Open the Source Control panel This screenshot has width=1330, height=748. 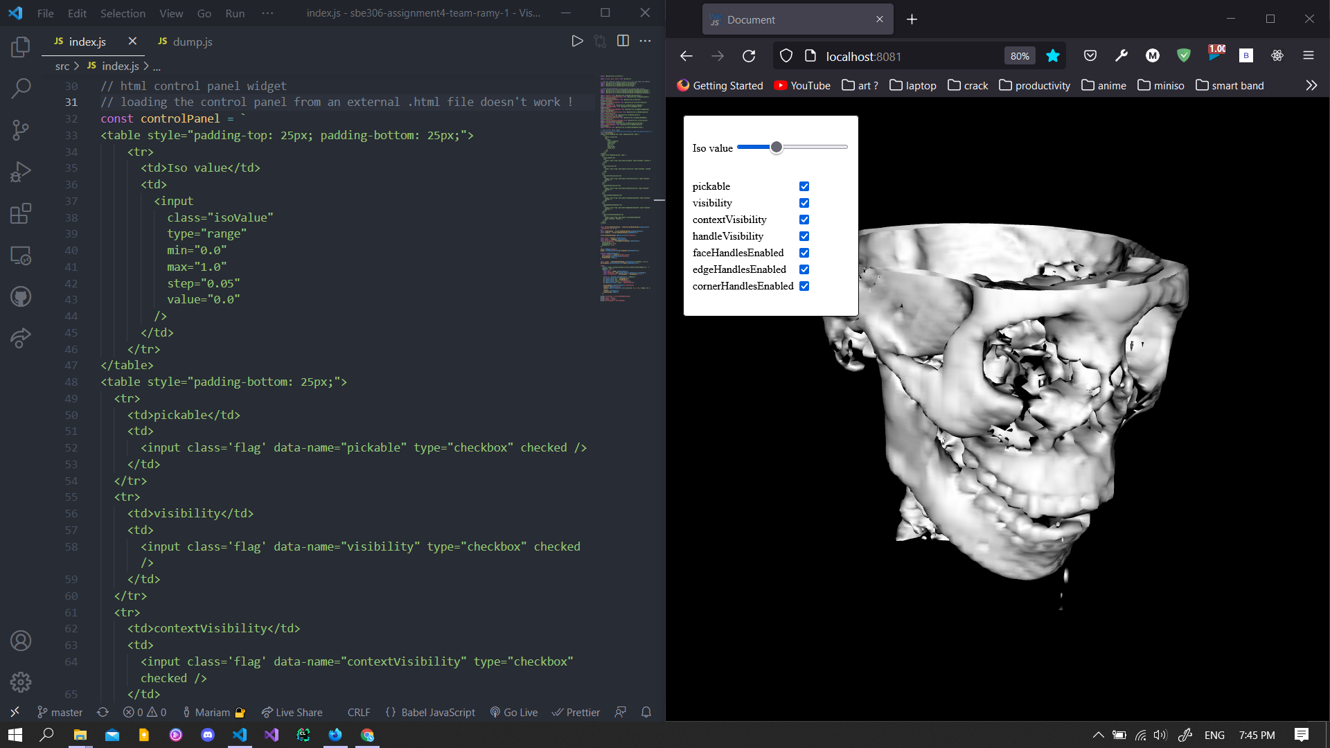pyautogui.click(x=21, y=130)
